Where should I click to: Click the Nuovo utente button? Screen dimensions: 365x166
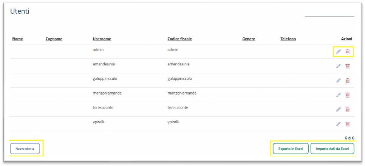(25, 149)
